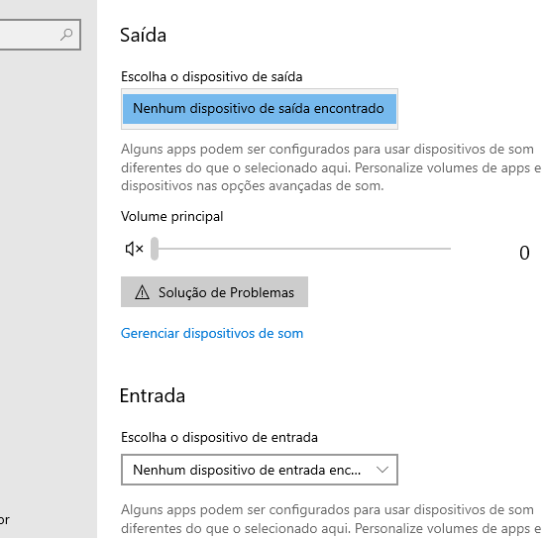
Task: Click the magnifier search icon
Action: point(66,35)
